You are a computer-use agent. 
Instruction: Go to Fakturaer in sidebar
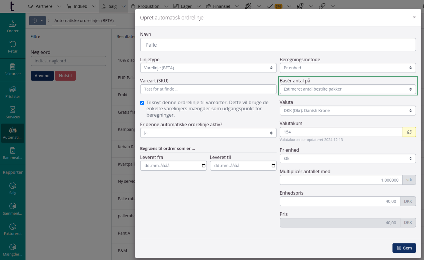[x=13, y=69]
